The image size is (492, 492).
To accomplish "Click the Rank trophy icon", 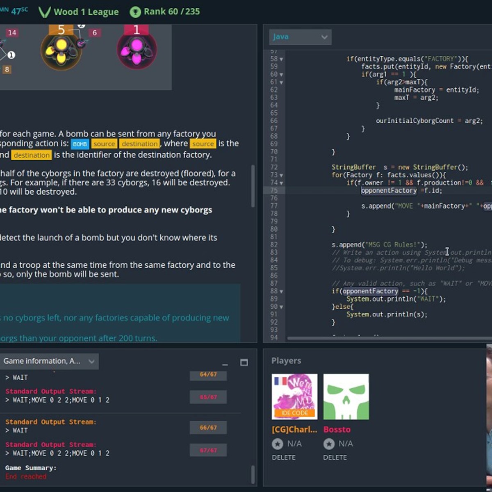I will coord(135,12).
